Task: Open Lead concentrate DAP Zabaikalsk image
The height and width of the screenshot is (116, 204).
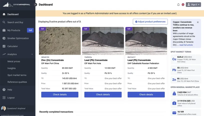Action: [146, 41]
